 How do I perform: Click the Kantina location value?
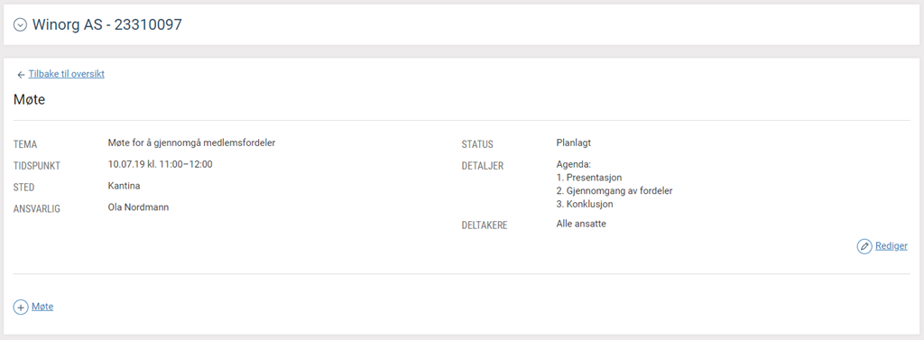tap(125, 186)
